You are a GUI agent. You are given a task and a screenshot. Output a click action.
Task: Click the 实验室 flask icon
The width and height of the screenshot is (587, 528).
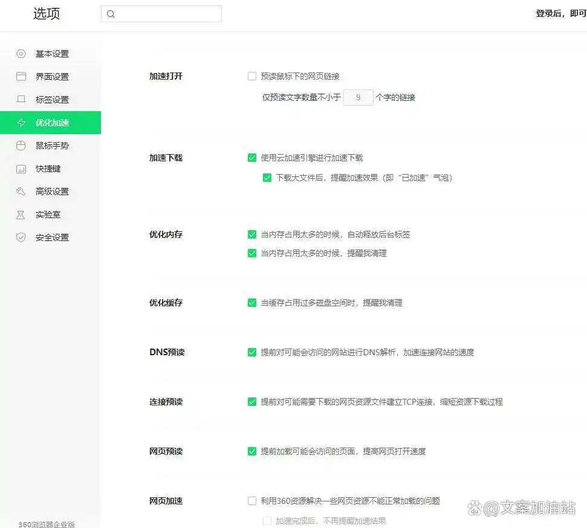[x=21, y=215]
